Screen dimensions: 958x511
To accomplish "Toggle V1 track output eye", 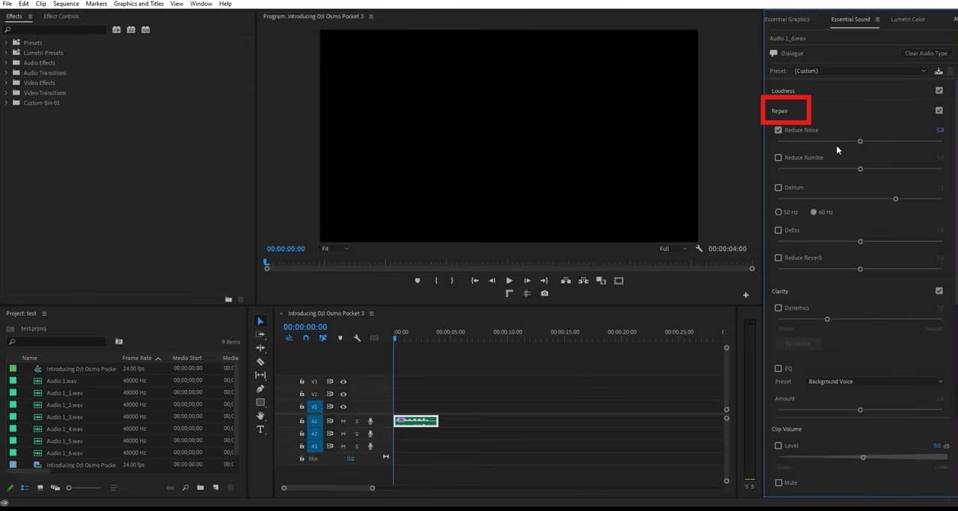I will (x=343, y=407).
